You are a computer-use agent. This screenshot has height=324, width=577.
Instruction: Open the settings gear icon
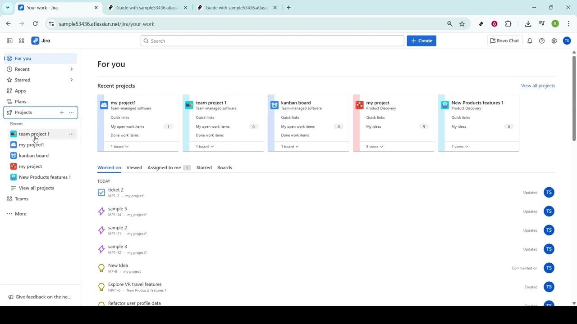click(554, 40)
